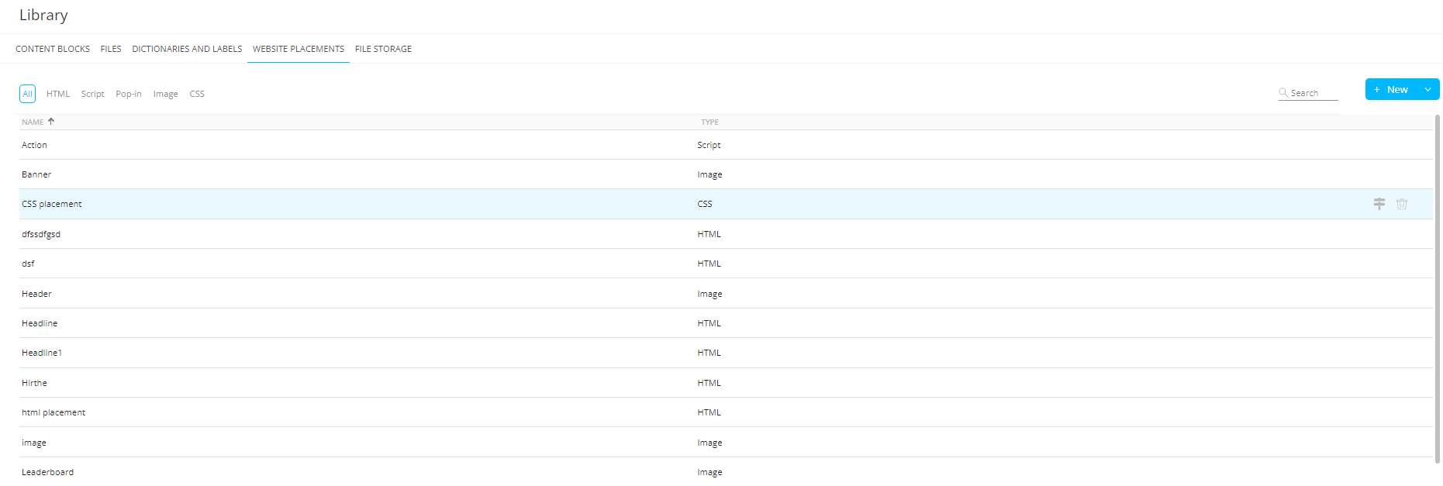1443x486 pixels.
Task: Click the TYPE column header
Action: [x=709, y=122]
